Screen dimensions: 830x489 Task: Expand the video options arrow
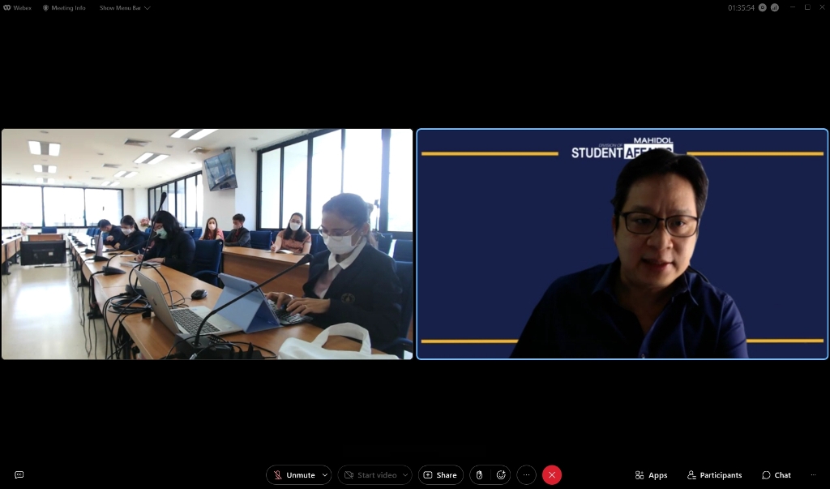405,475
